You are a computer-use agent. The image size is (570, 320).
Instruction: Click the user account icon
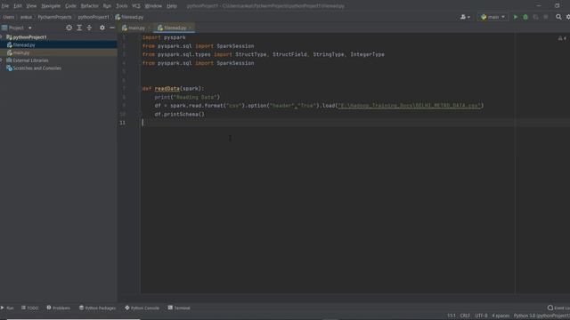tap(465, 17)
